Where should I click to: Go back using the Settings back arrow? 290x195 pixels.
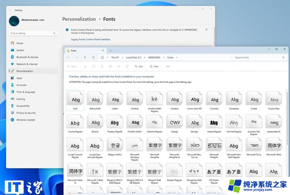coord(10,10)
